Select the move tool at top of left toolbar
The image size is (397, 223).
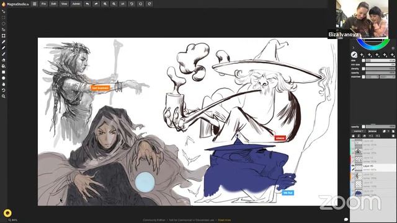point(3,12)
